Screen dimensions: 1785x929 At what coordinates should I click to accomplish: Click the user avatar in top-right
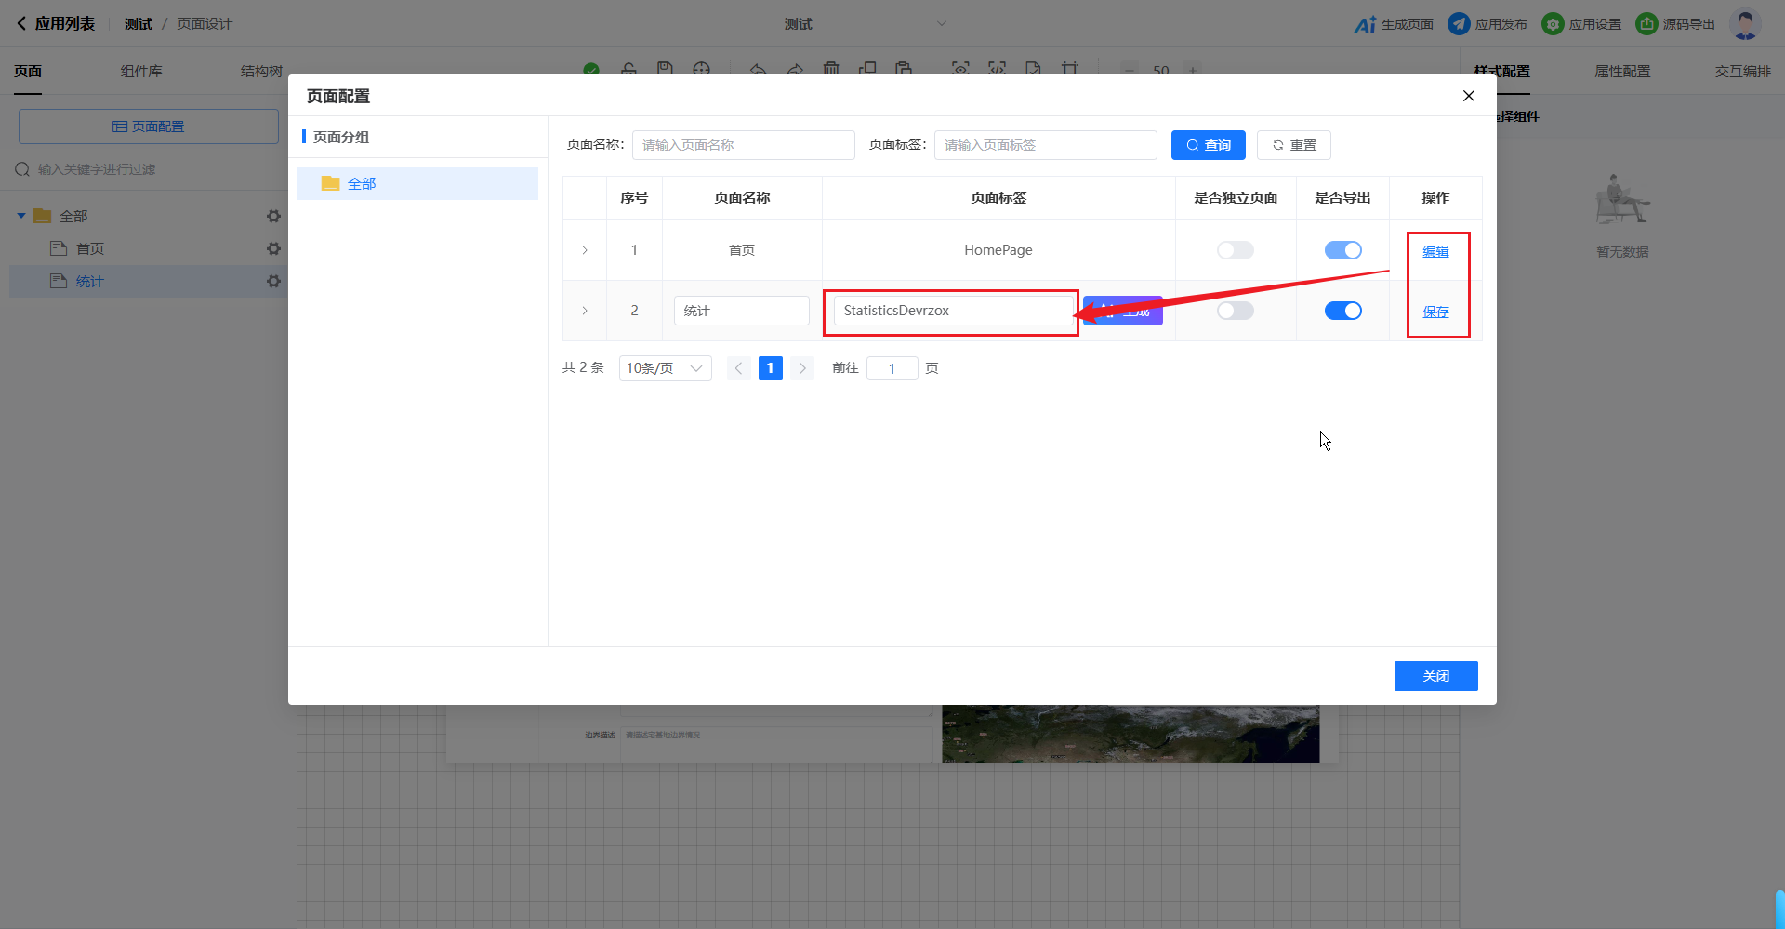pyautogui.click(x=1744, y=24)
